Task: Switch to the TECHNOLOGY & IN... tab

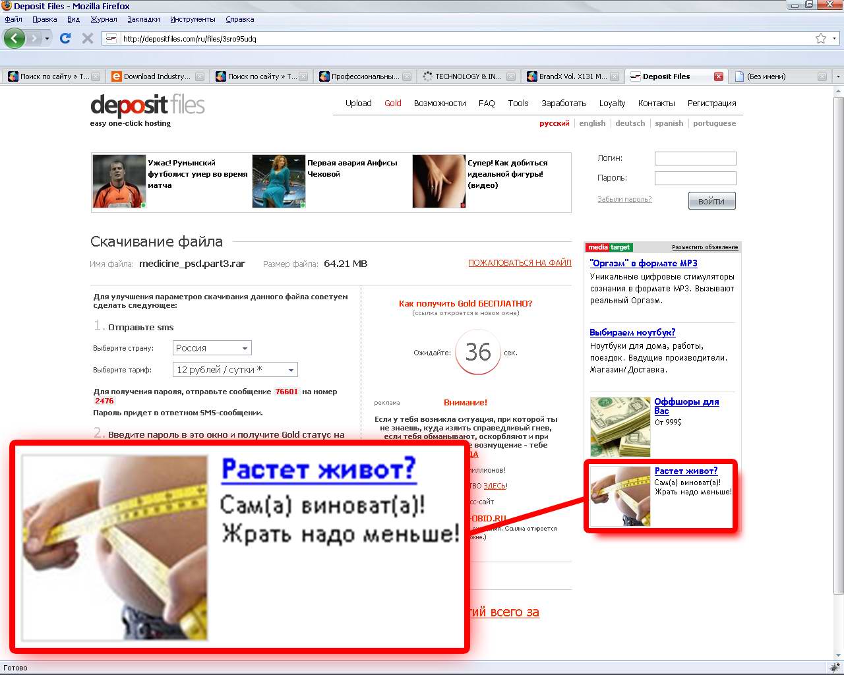Action: [x=468, y=76]
